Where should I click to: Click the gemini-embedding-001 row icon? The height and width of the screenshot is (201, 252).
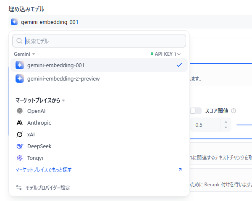[x=20, y=65]
